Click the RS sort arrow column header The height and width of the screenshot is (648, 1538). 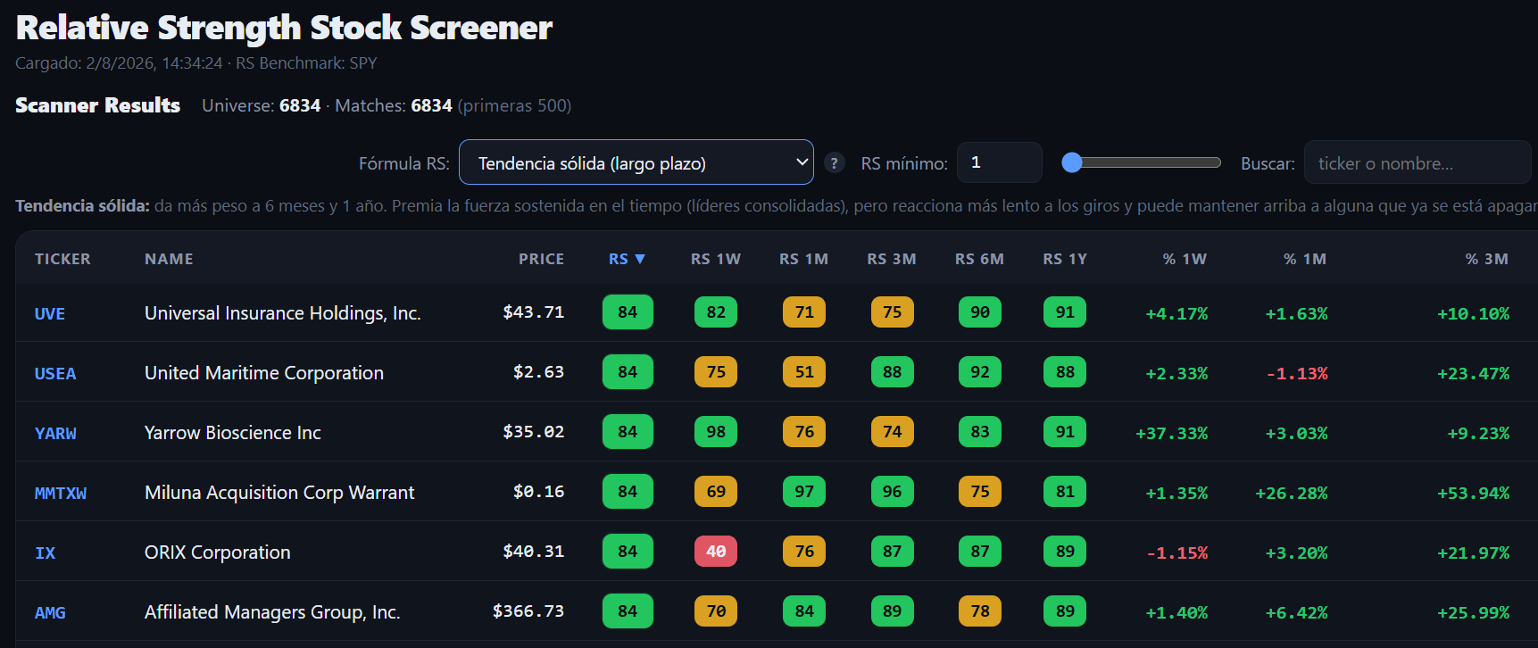(x=627, y=259)
